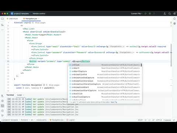177x133 pixels.
Task: Open the Services sidebar icon below Terminal
Action: [x=3, y=101]
